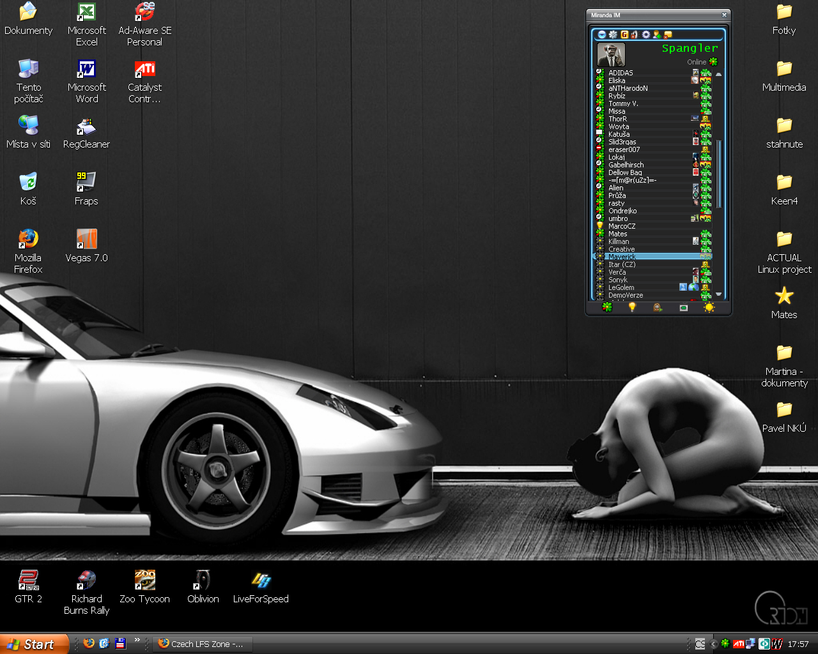Select contact Katuša in the list
The image size is (818, 654).
click(654, 134)
